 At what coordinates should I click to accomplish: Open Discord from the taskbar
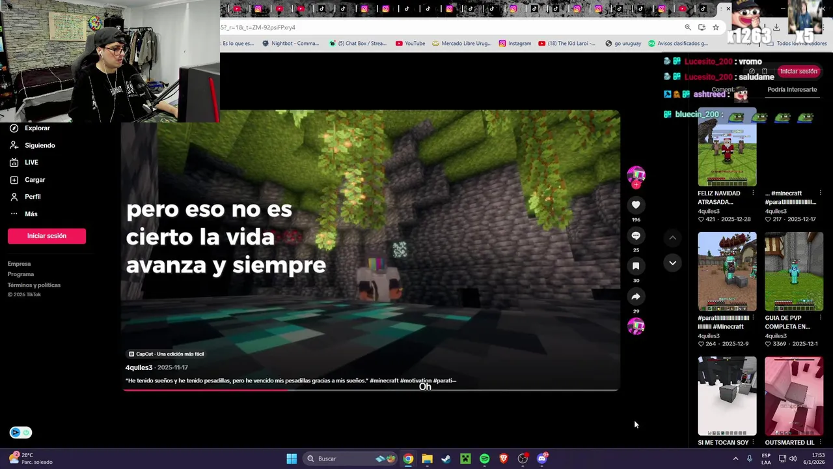pyautogui.click(x=542, y=459)
